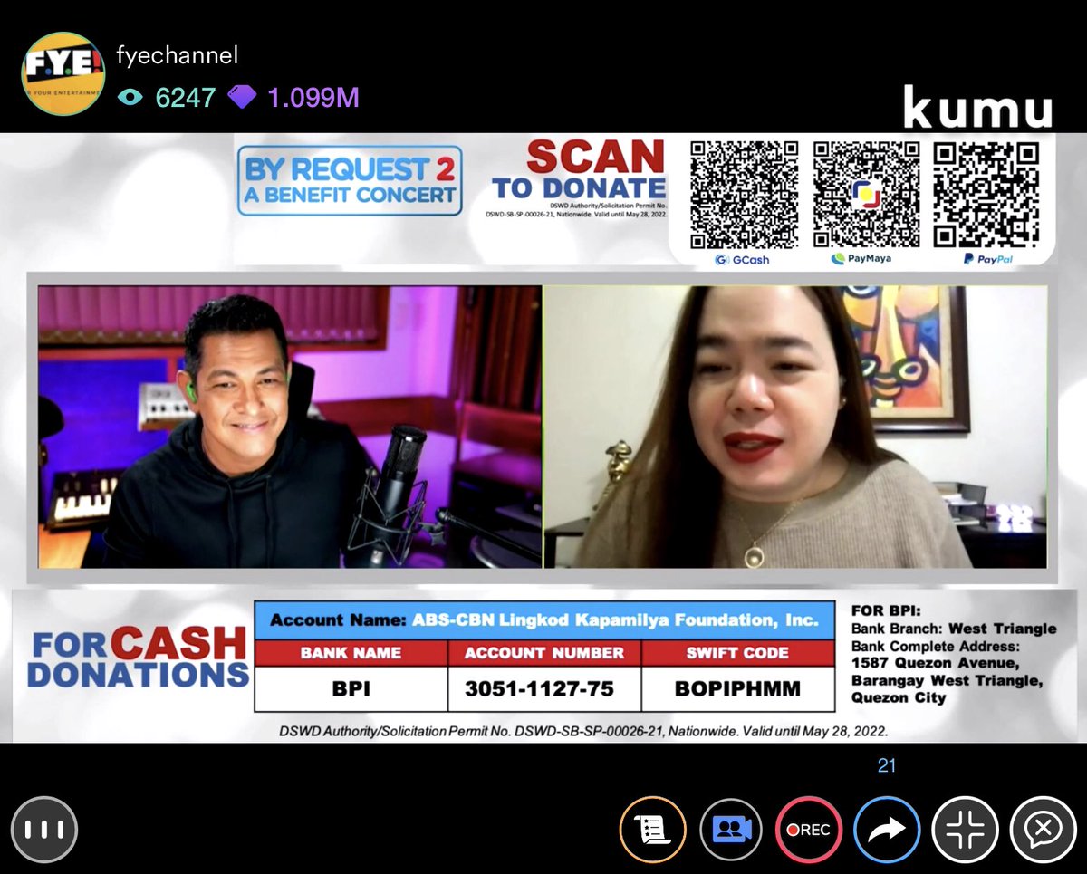Tap Bank Branch: West Triangle text
Image resolution: width=1087 pixels, height=874 pixels.
click(x=954, y=629)
